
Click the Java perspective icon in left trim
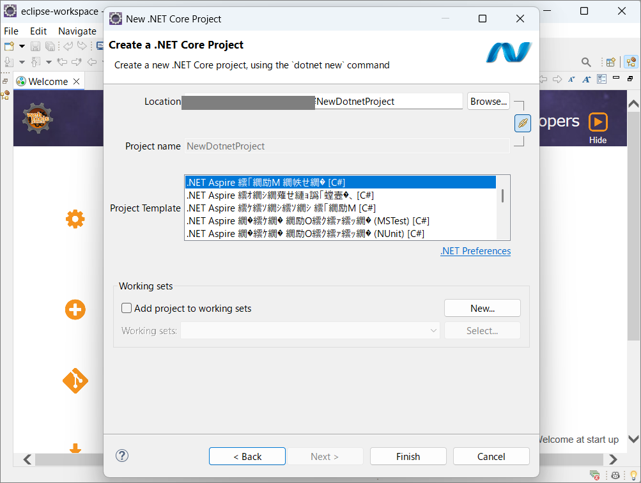[5, 95]
